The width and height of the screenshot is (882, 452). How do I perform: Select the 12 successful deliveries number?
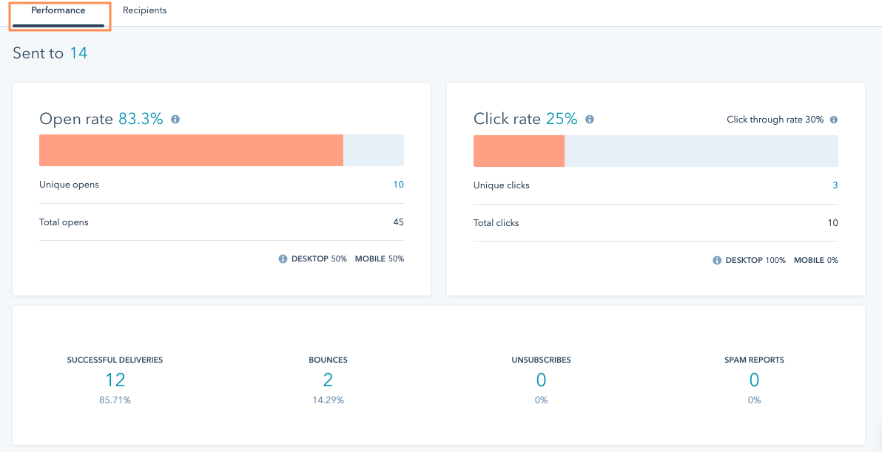[115, 380]
